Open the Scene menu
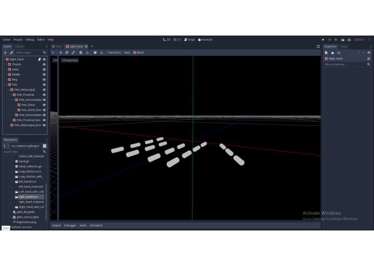Image resolution: width=374 pixels, height=266 pixels. click(x=6, y=40)
